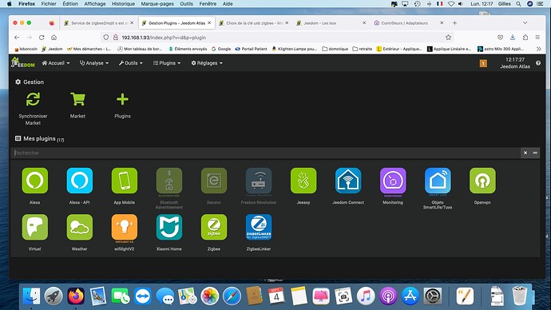The image size is (551, 310).
Task: Click the Jeedom logo
Action: pyautogui.click(x=23, y=62)
